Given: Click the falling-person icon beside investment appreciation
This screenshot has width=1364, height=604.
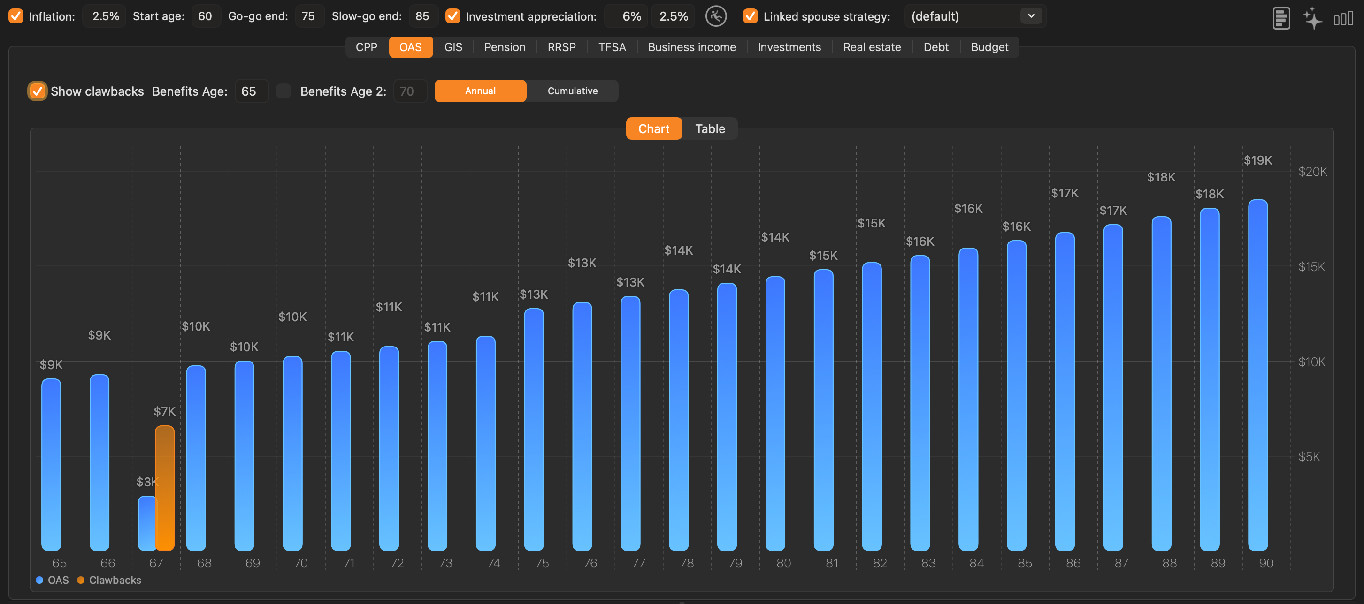Looking at the screenshot, I should 716,16.
